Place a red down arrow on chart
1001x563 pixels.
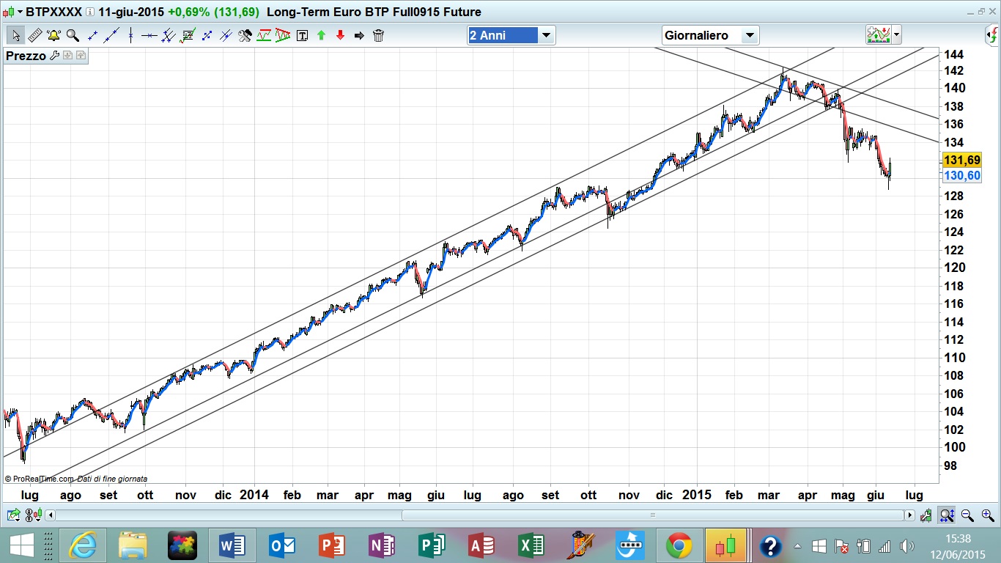[340, 35]
